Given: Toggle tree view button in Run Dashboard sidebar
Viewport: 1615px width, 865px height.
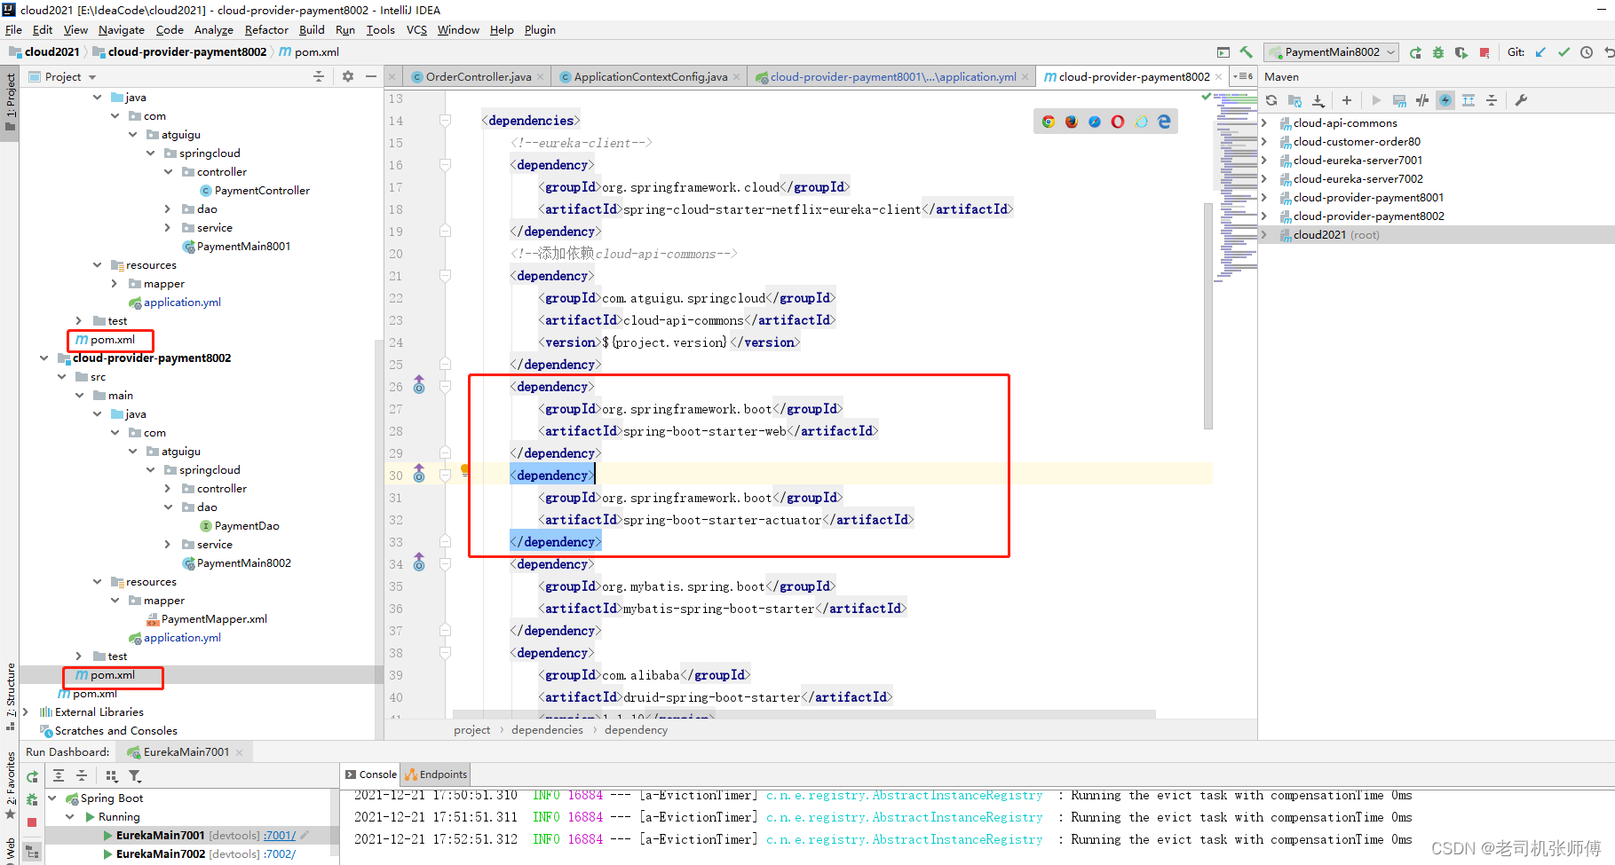Looking at the screenshot, I should pyautogui.click(x=32, y=852).
